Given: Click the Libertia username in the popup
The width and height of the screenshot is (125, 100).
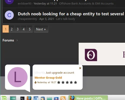Looking at the screenshot, I should (40, 73).
